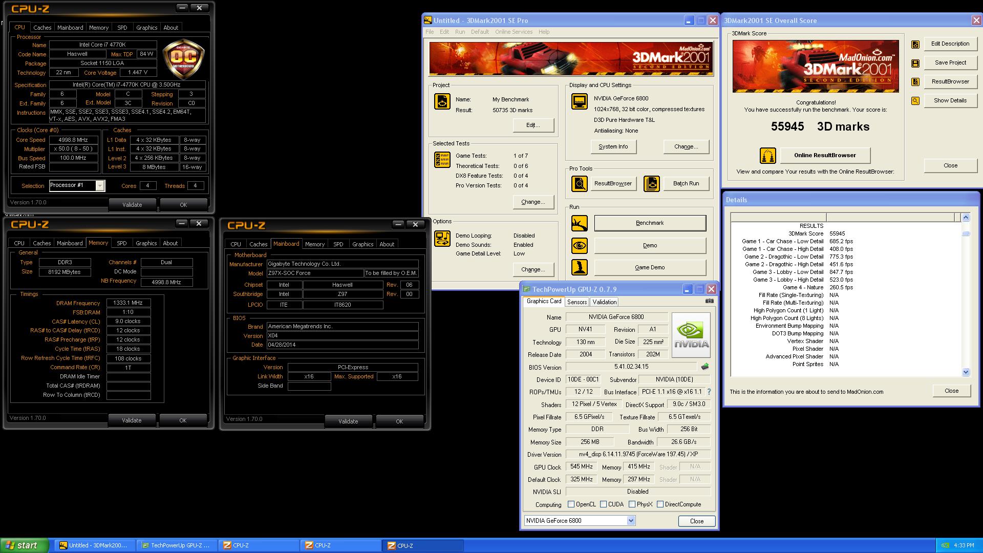
Task: Enable the OpenCL checkbox in GPU-Z
Action: [571, 504]
